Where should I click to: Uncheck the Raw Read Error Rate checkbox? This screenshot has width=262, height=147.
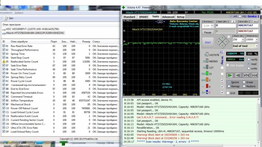pyautogui.click(x=4, y=46)
